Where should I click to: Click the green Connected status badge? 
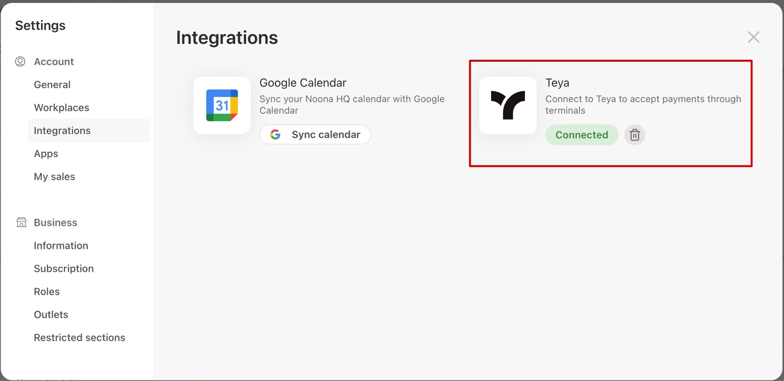582,135
